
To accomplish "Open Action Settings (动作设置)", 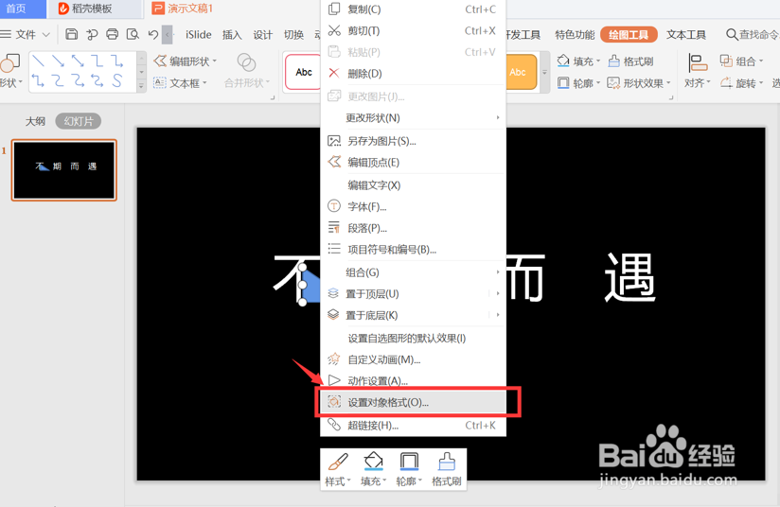I will click(x=413, y=381).
